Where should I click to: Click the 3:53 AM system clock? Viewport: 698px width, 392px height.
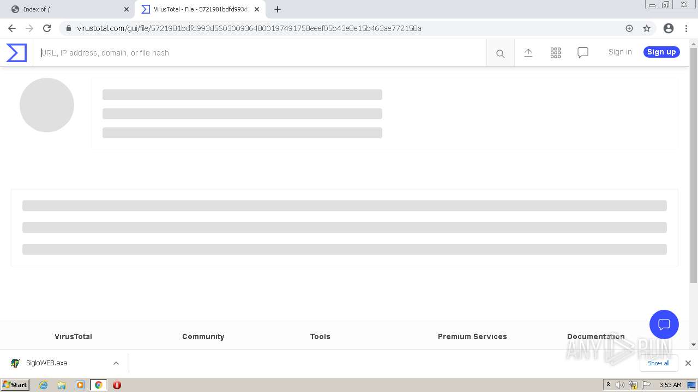670,385
